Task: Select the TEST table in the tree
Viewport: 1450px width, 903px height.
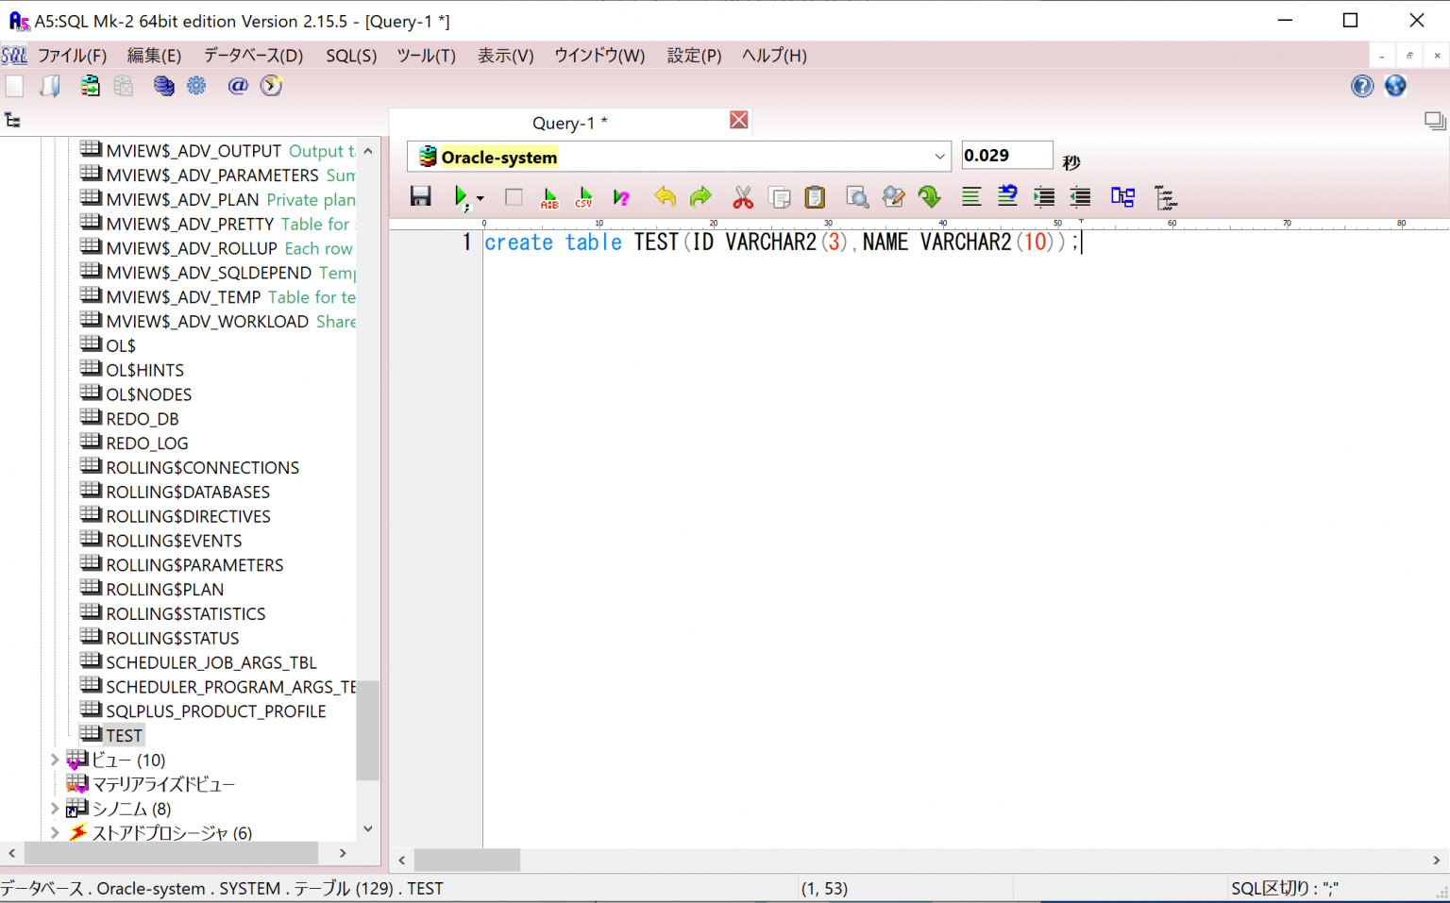Action: 124,736
